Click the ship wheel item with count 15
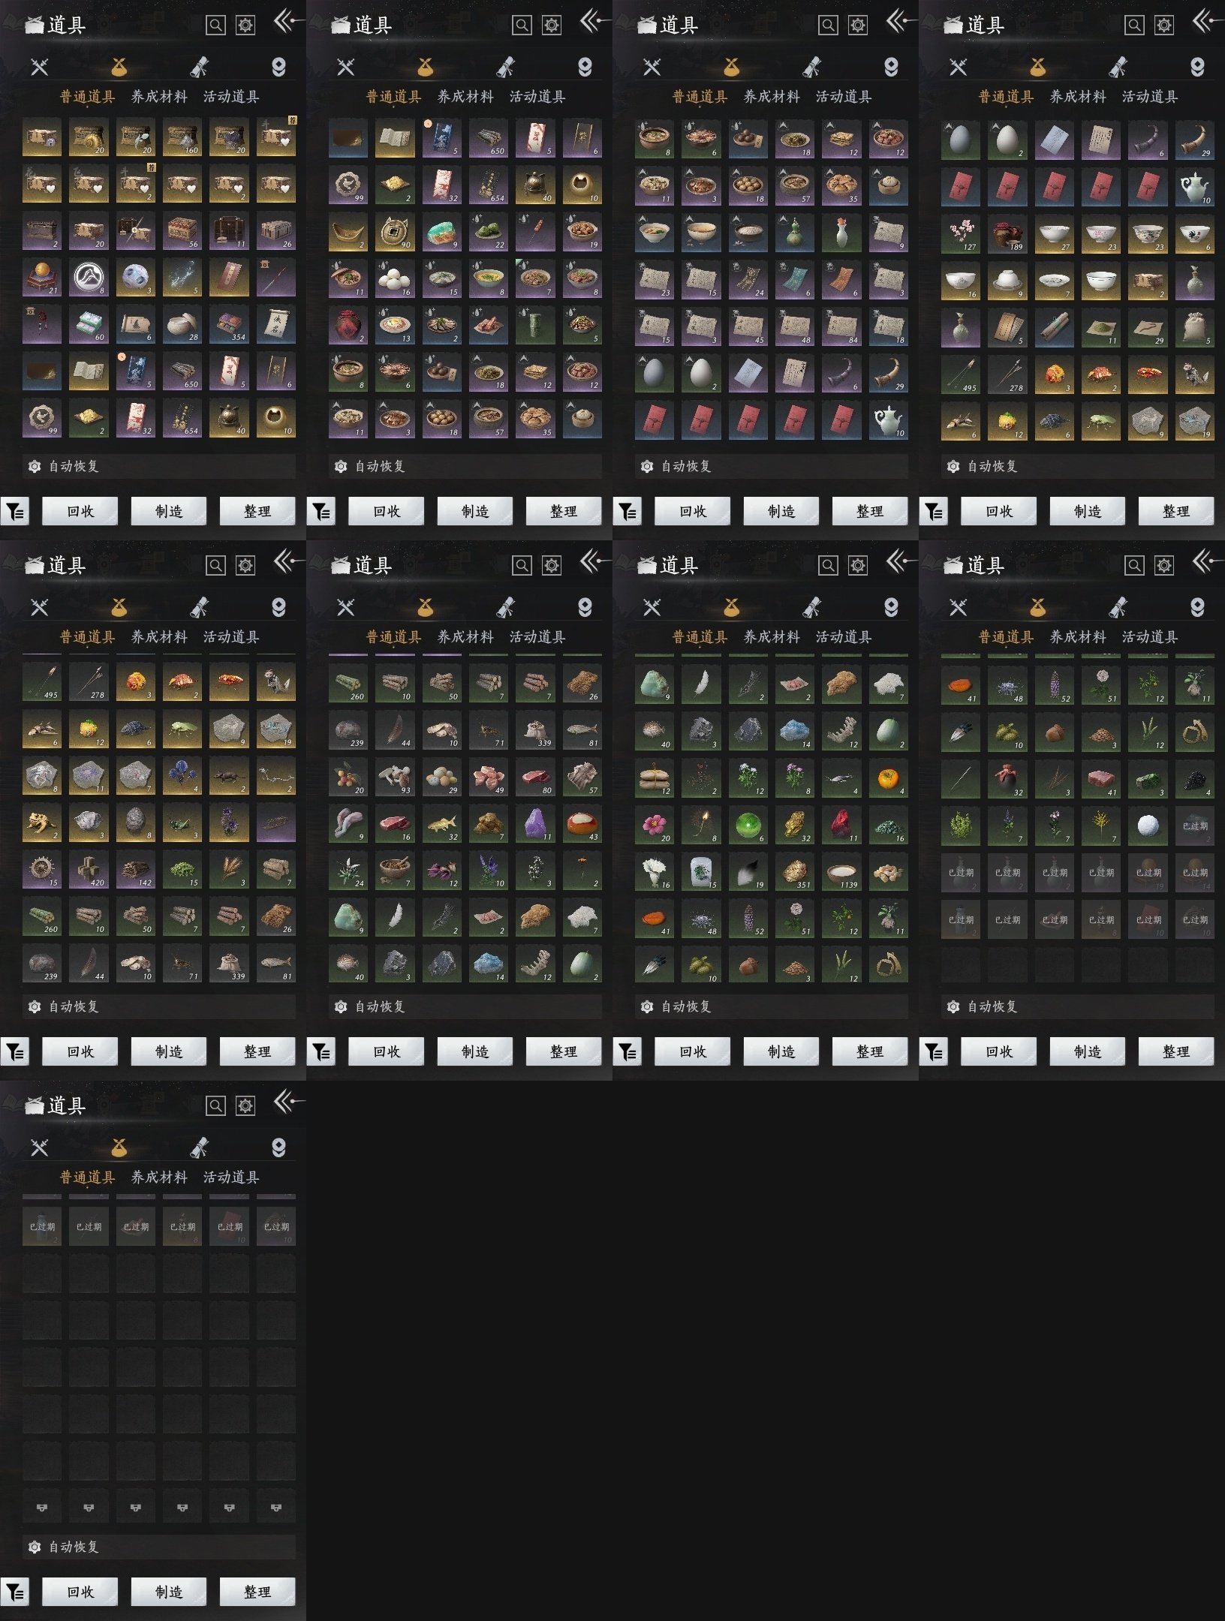Image resolution: width=1225 pixels, height=1621 pixels. point(41,869)
